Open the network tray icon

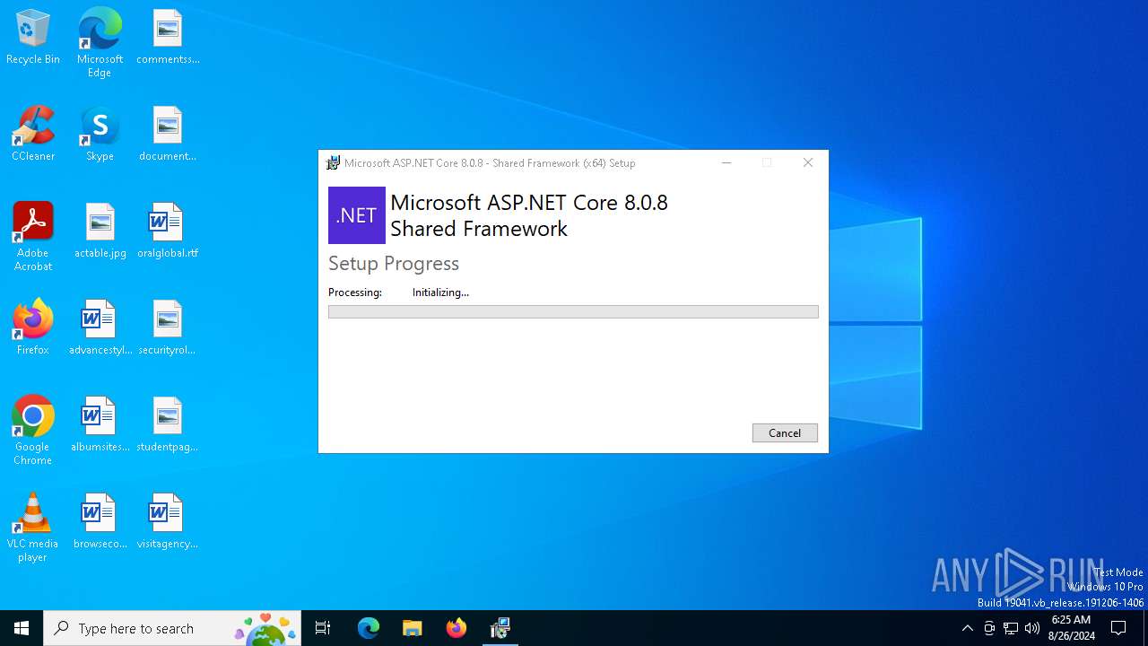(x=1011, y=628)
